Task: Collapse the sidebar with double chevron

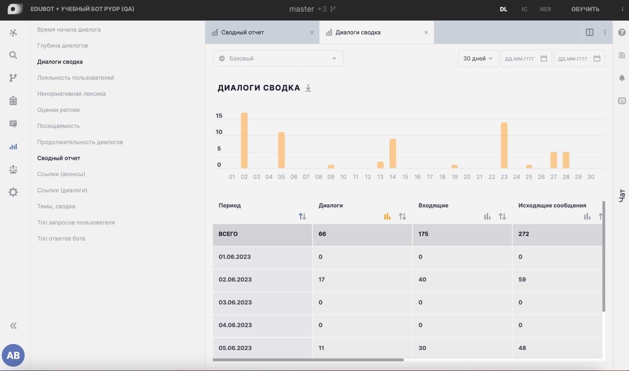Action: coord(13,325)
